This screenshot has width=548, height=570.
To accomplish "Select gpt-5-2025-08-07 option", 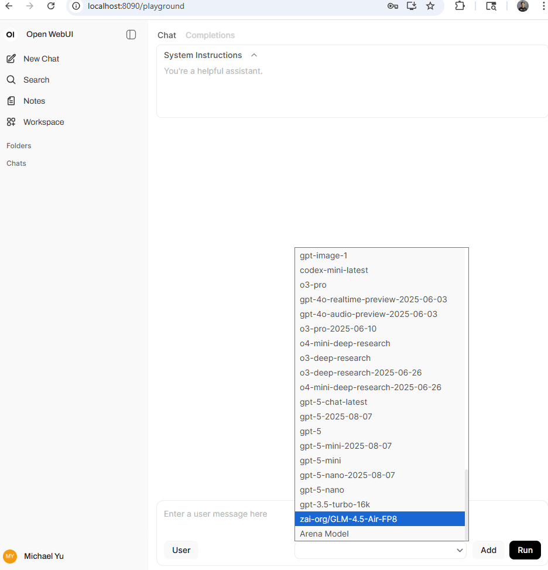I will click(x=380, y=417).
